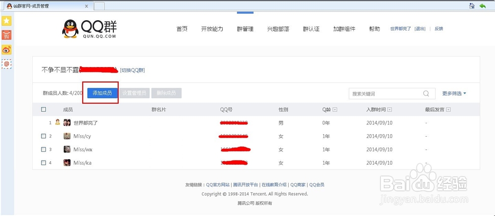Click the group owner badge icon
This screenshot has width=495, height=216.
(57, 122)
